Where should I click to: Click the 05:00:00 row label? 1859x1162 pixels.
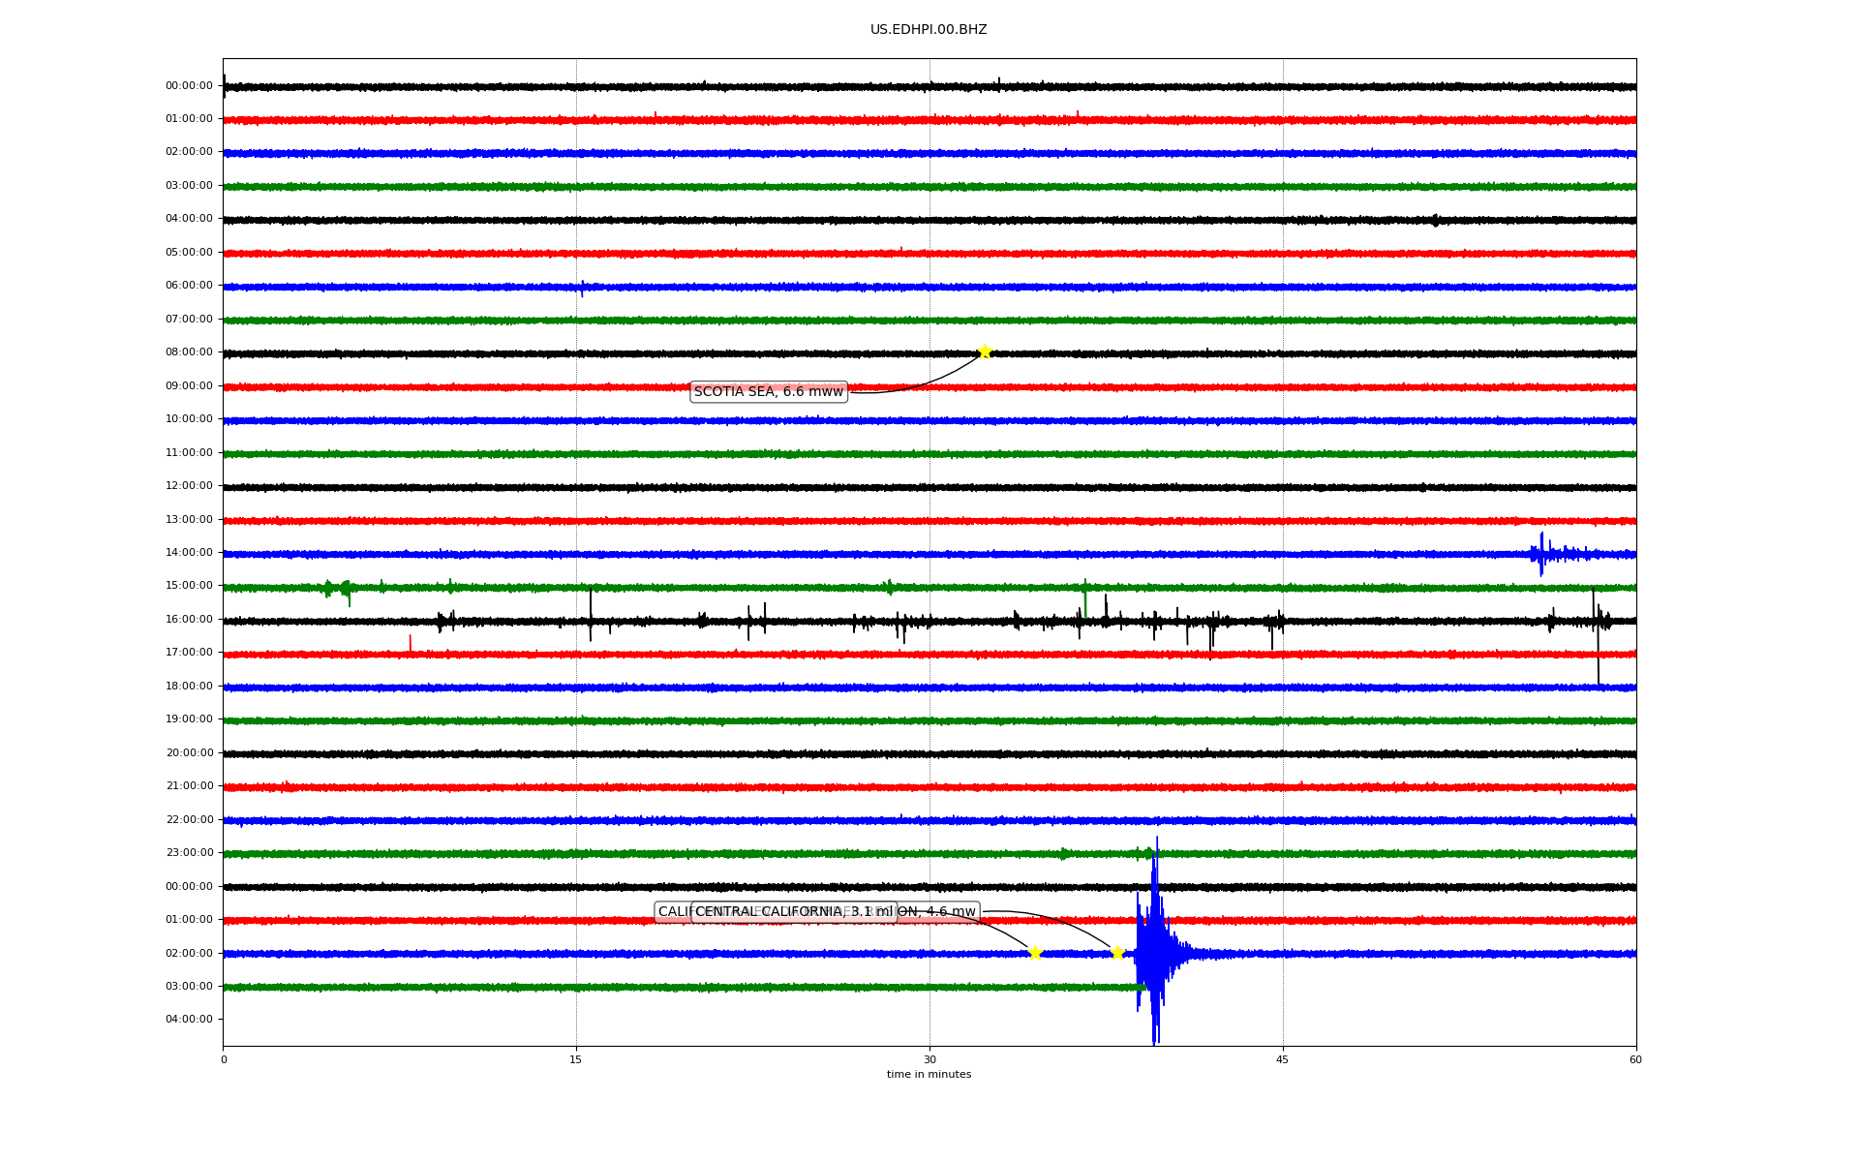click(x=189, y=253)
